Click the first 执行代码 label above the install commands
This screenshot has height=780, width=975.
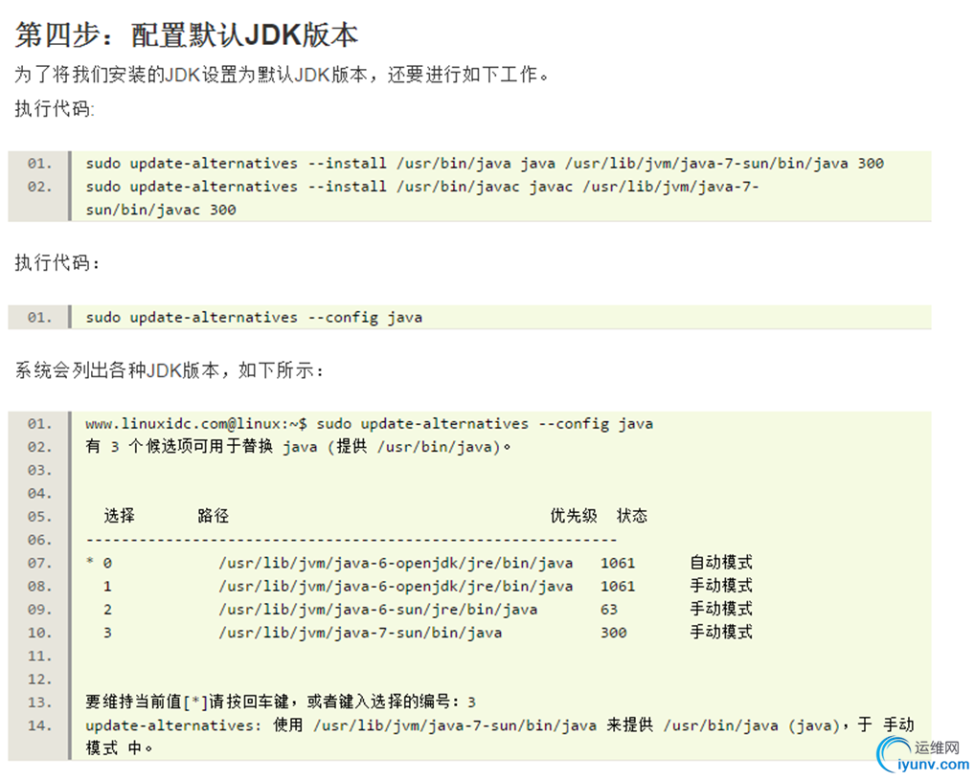click(54, 109)
